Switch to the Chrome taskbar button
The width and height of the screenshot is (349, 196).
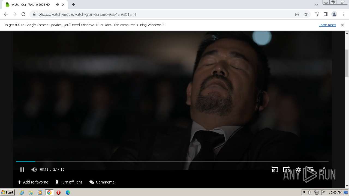[x=49, y=192]
